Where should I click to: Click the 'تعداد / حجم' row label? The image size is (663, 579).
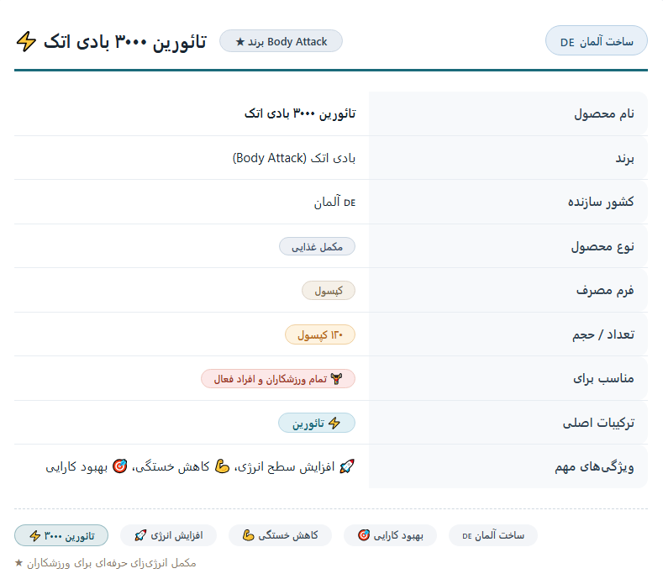pyautogui.click(x=603, y=334)
